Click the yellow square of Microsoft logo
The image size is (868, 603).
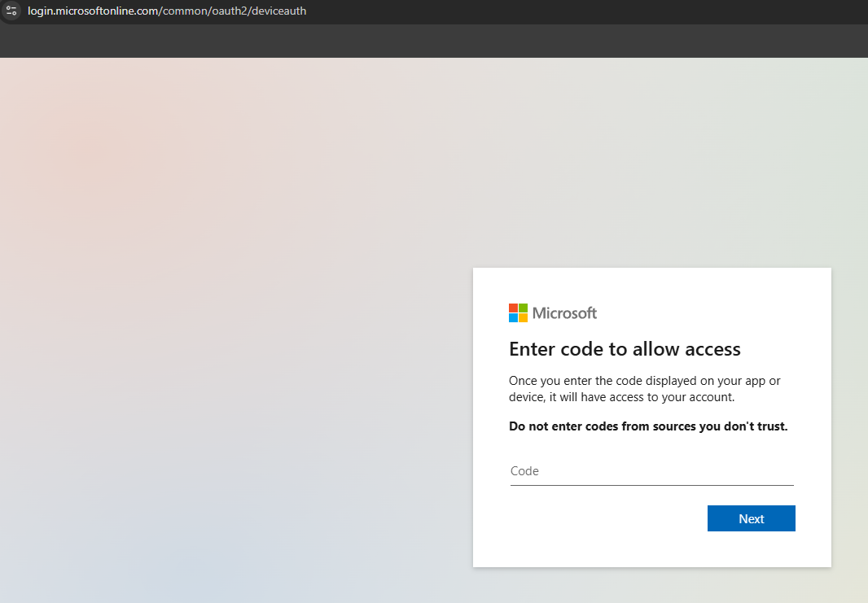(x=523, y=318)
